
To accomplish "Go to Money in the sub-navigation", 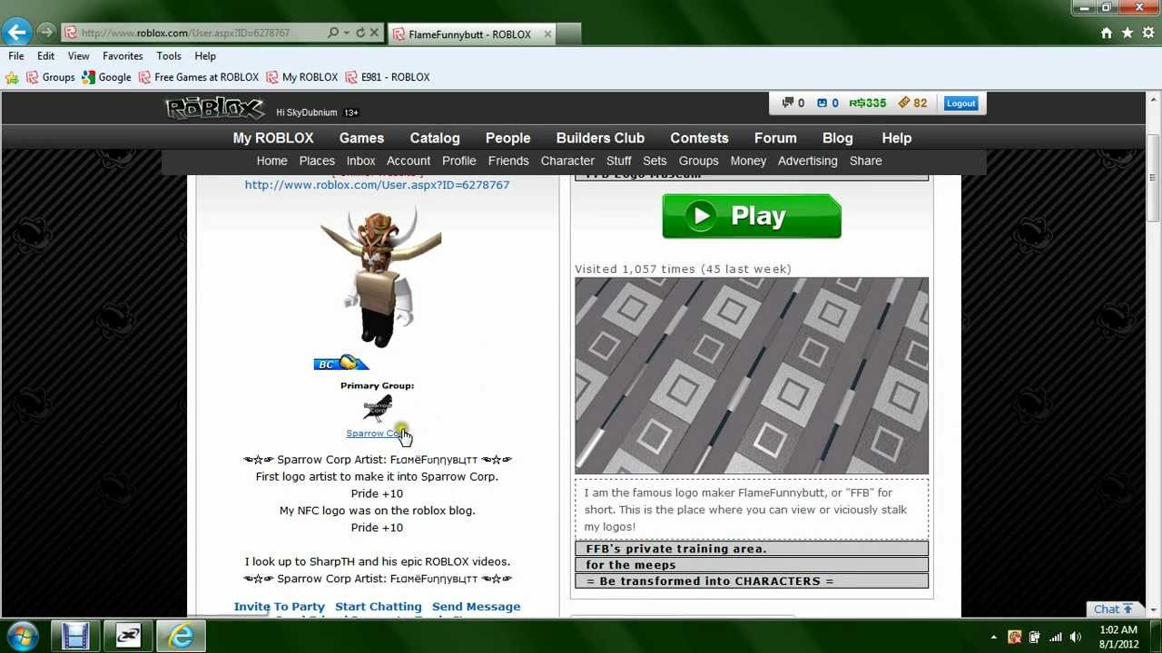I will tap(748, 161).
